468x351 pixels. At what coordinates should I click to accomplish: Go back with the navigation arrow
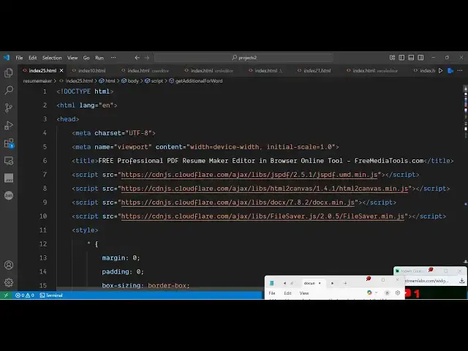pyautogui.click(x=137, y=58)
